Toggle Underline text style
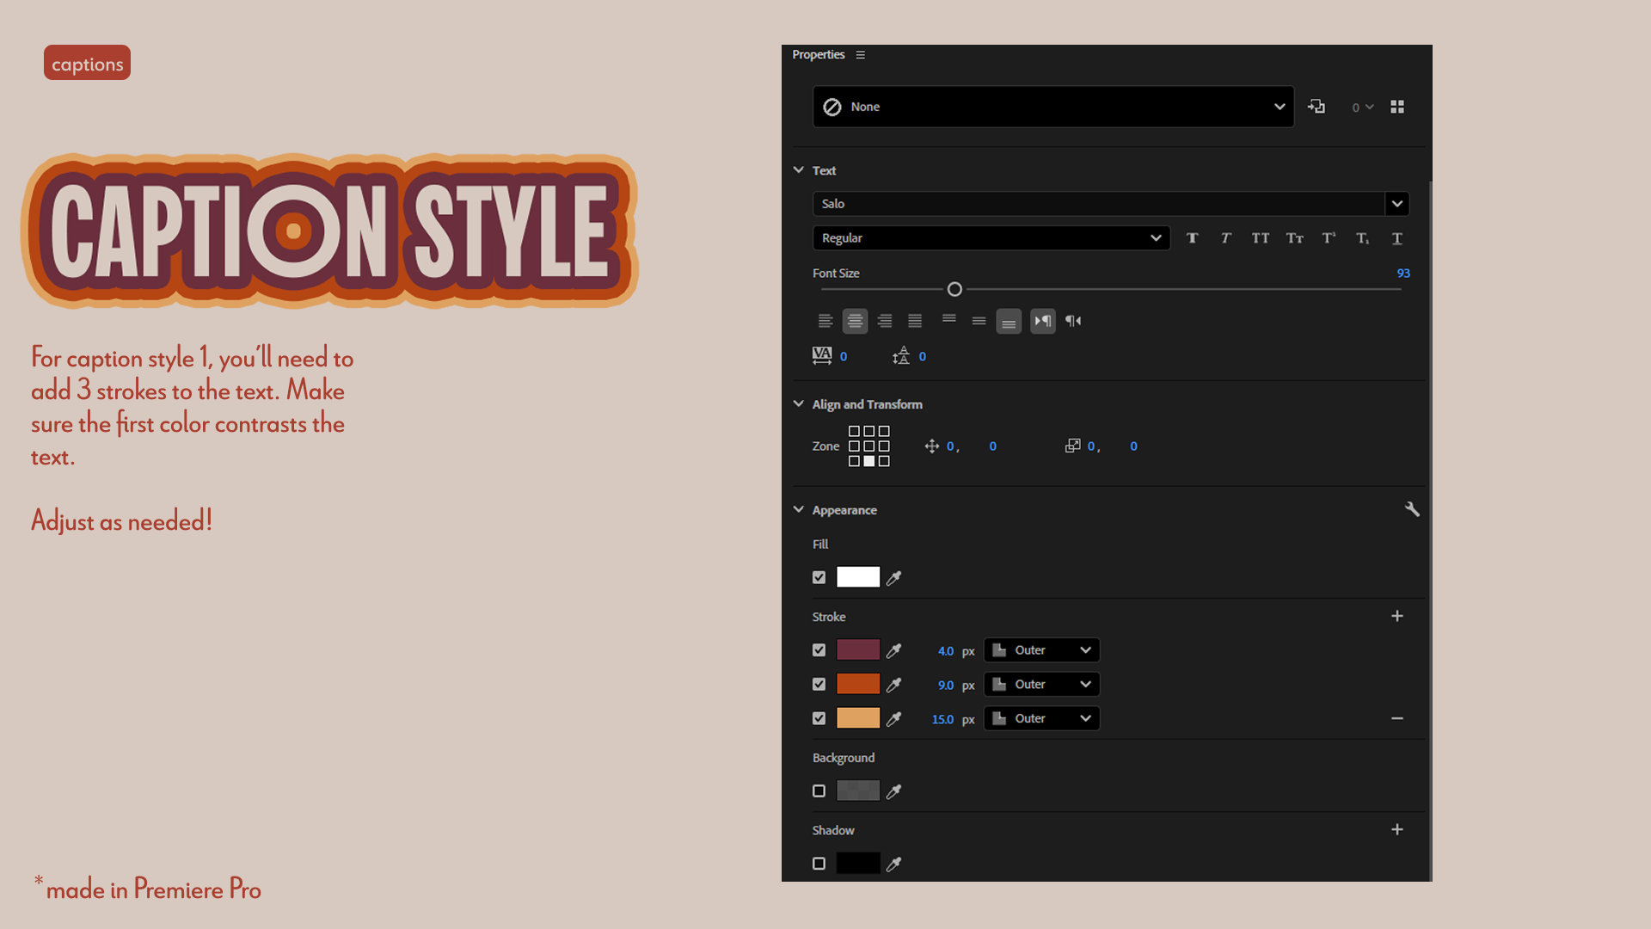1651x929 pixels. [1396, 238]
